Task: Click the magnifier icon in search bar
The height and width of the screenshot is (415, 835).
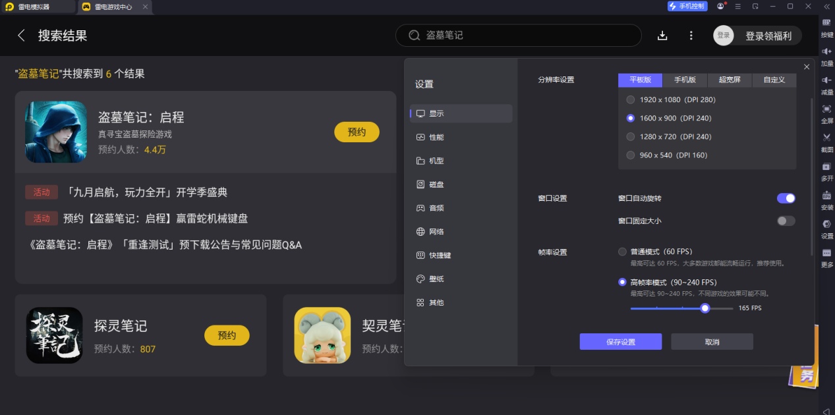Action: (414, 36)
